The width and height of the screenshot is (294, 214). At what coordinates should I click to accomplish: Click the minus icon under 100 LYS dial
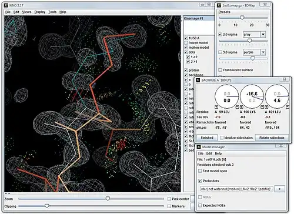262,107
